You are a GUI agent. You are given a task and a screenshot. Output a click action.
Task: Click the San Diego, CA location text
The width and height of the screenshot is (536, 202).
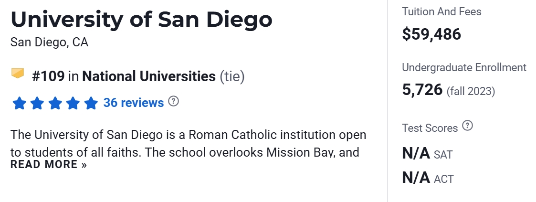pyautogui.click(x=49, y=43)
